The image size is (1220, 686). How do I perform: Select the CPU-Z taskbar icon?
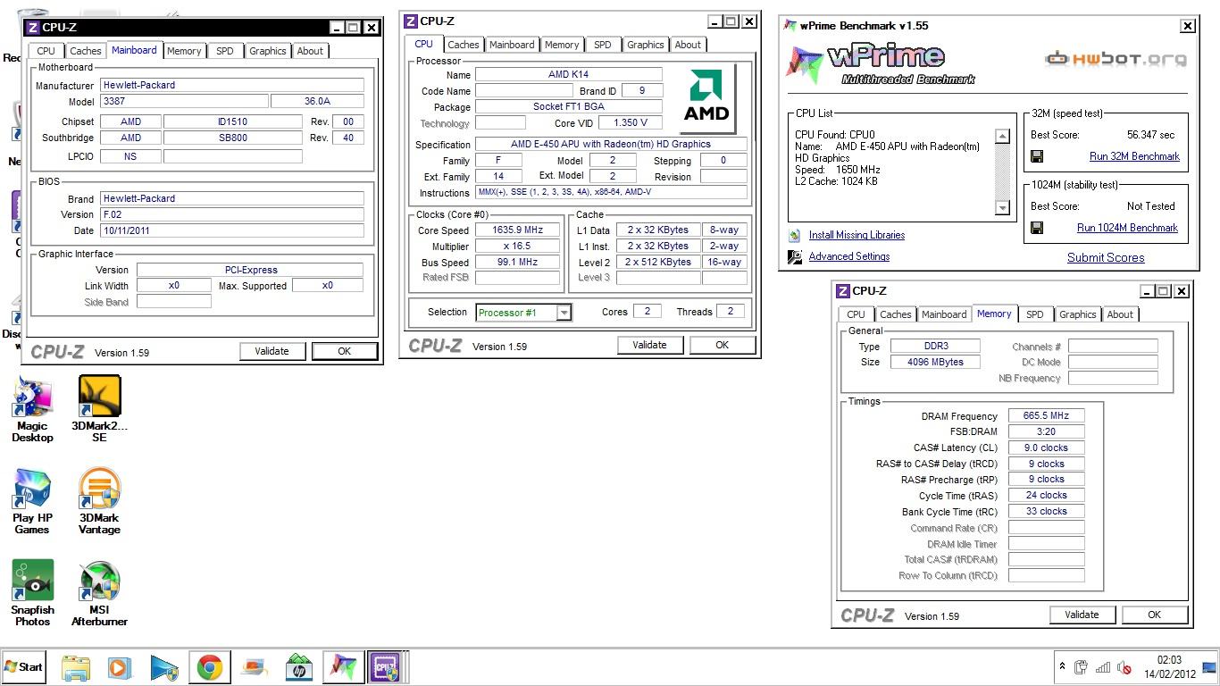(388, 667)
